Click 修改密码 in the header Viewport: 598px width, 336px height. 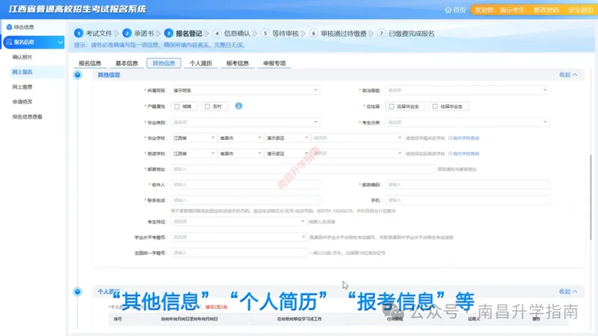546,10
